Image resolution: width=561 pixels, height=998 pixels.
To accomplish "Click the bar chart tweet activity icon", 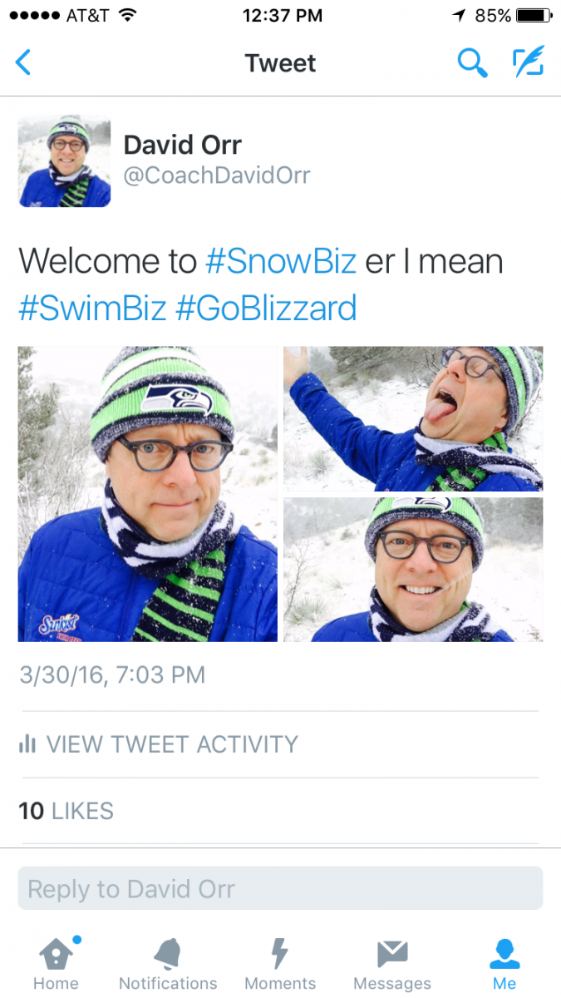I will coord(27,744).
